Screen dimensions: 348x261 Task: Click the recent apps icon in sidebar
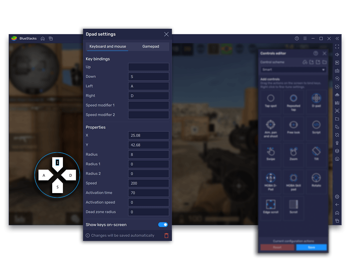pyautogui.click(x=337, y=221)
